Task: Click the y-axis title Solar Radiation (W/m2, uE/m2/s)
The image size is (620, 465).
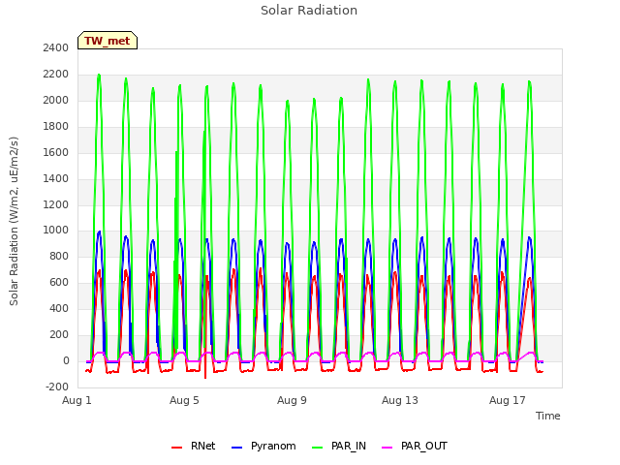Action: click(x=14, y=221)
